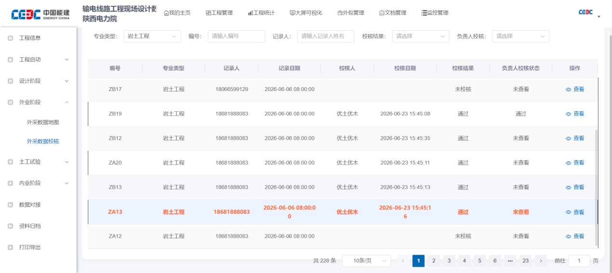Open the 工程管理 menu

[219, 13]
